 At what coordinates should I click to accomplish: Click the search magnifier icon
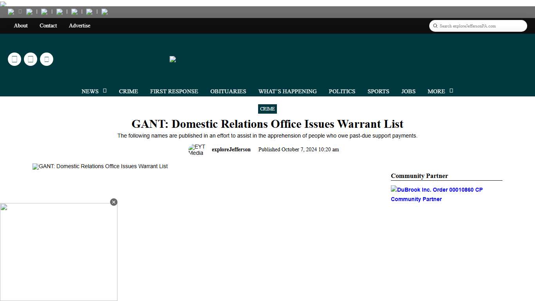click(x=435, y=25)
